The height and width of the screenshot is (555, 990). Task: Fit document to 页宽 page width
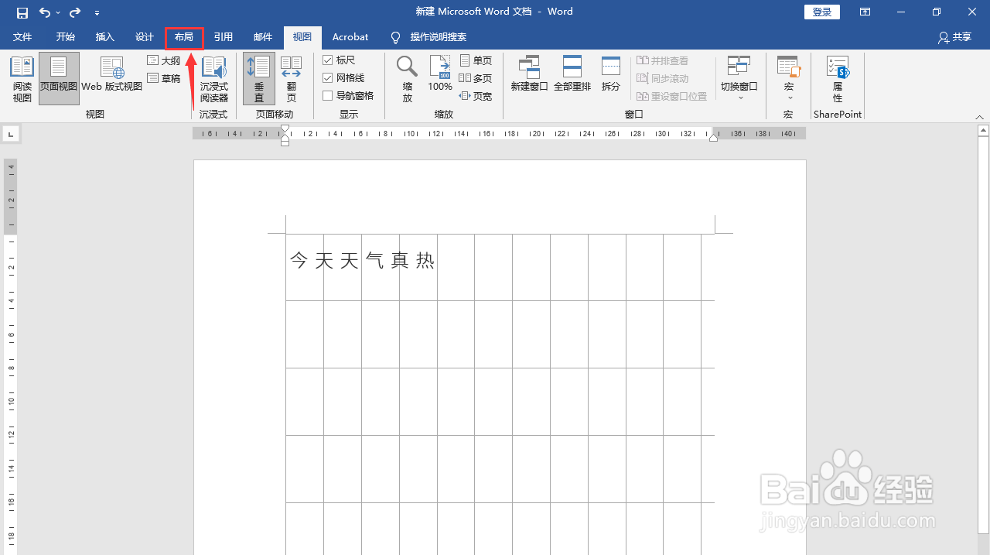point(476,95)
